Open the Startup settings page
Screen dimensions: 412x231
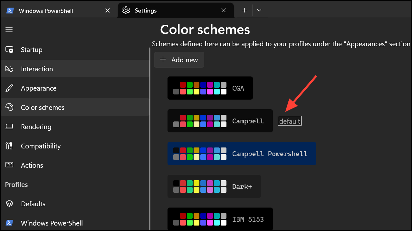pyautogui.click(x=31, y=49)
